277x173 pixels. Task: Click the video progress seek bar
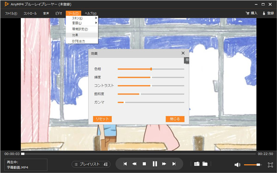(x=138, y=154)
